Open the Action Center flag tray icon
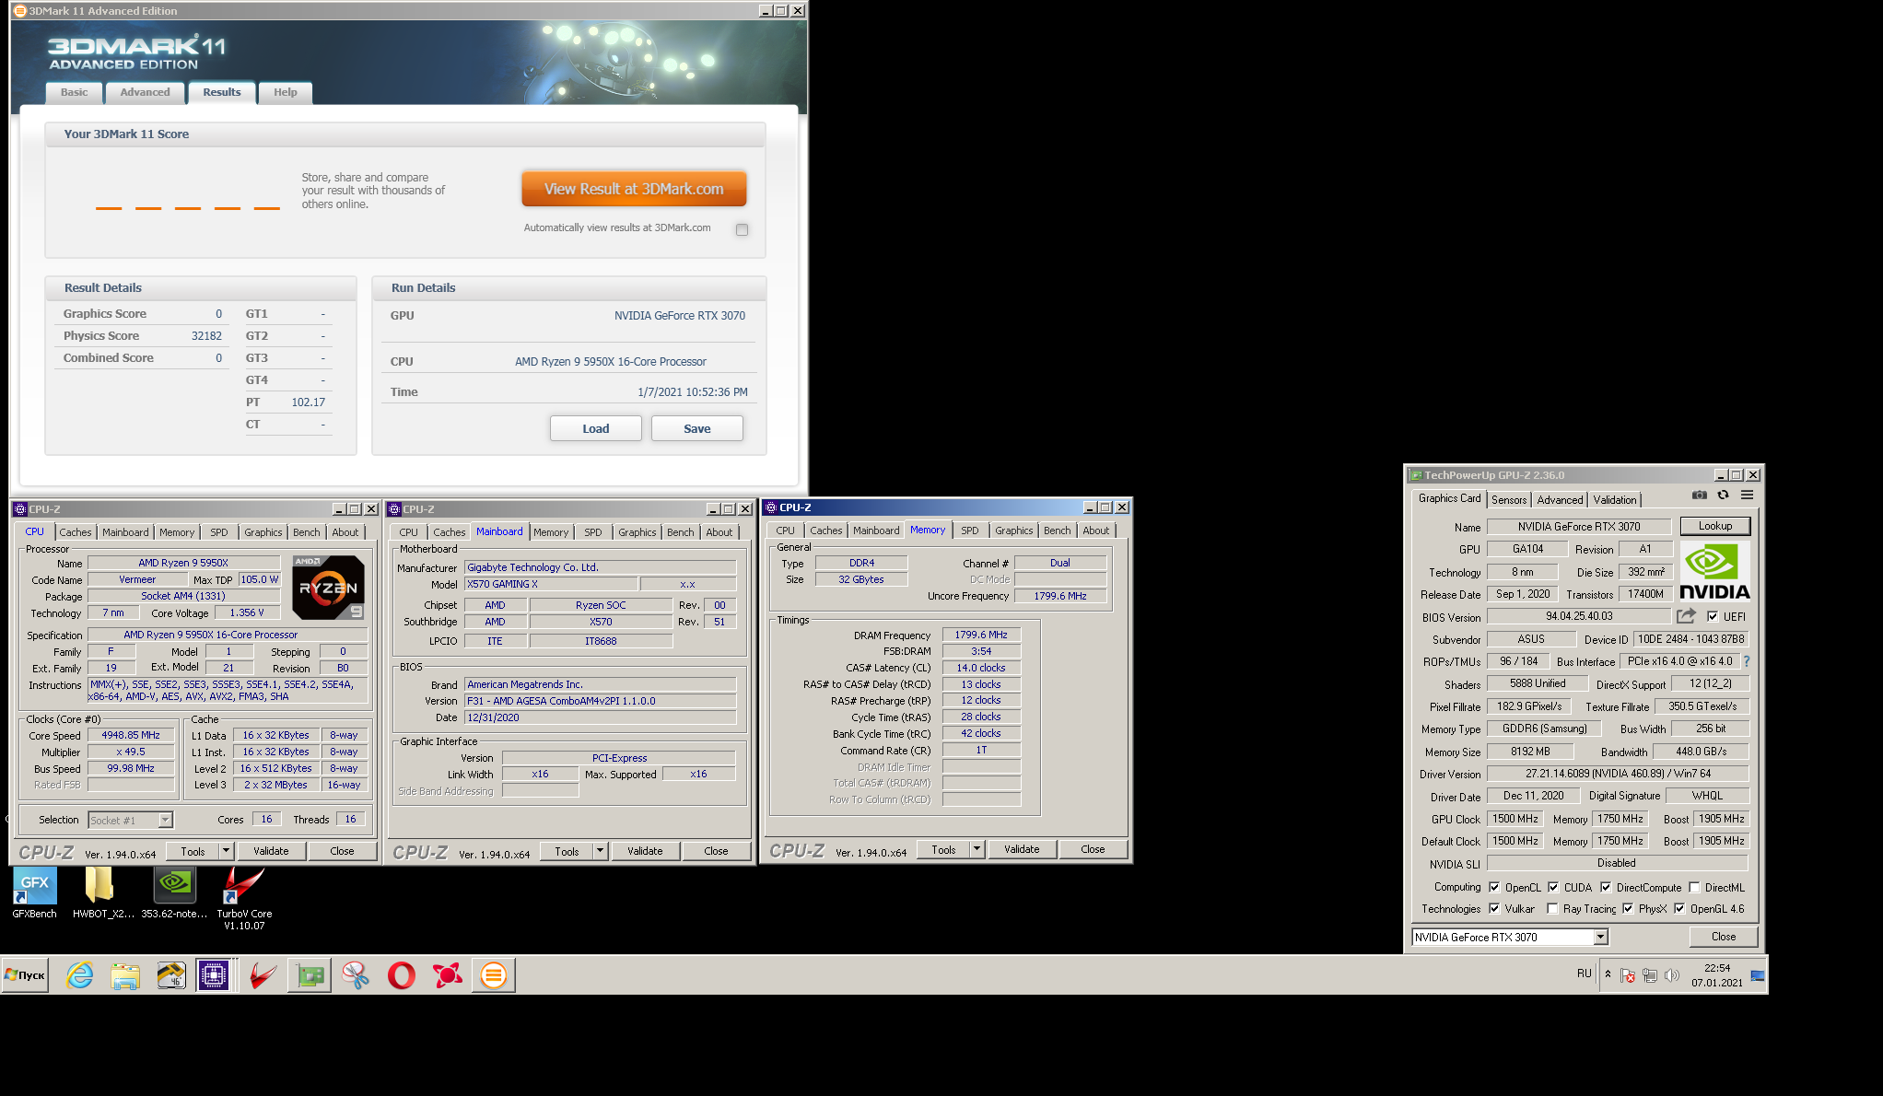The height and width of the screenshot is (1096, 1883). coord(1628,975)
